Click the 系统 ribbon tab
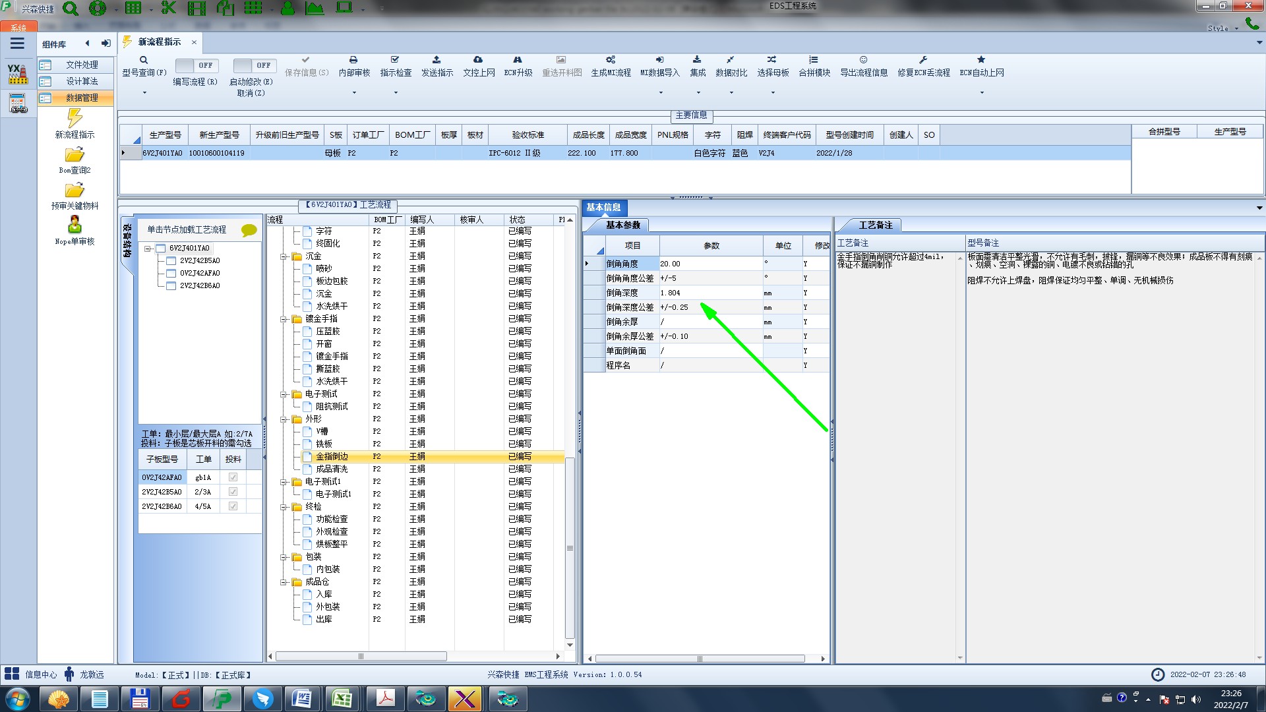 coord(18,28)
